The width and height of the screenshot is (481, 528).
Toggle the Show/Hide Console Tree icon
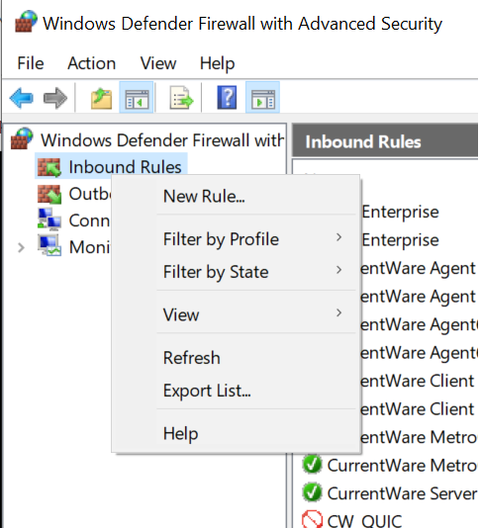(x=137, y=97)
